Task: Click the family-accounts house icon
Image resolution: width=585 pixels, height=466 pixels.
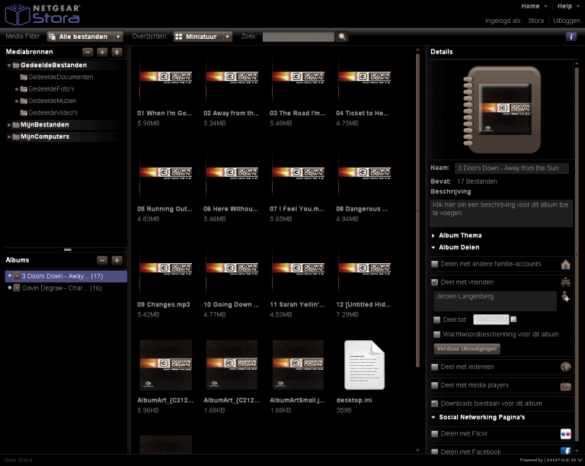Action: 566,264
